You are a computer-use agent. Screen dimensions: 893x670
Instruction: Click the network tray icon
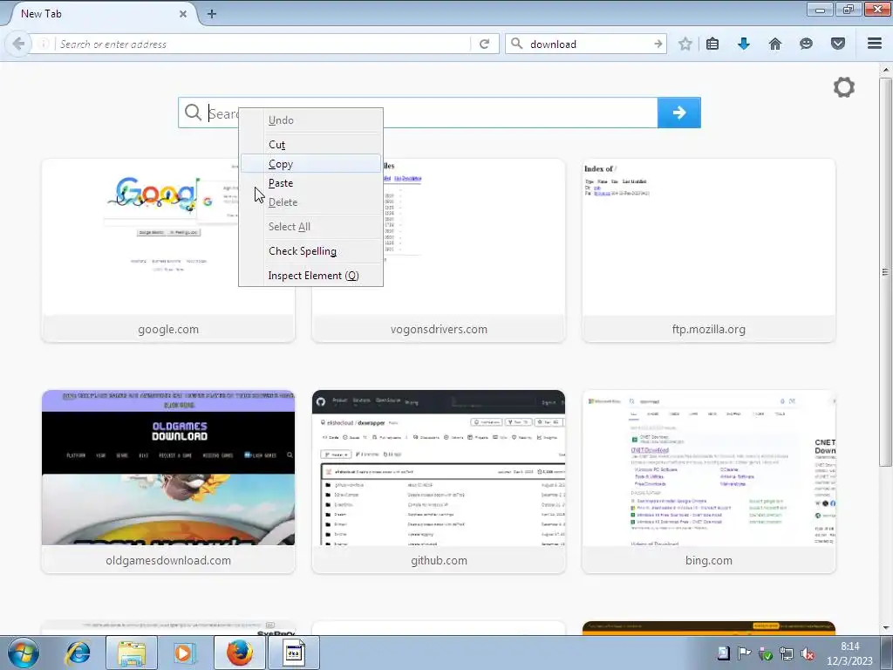click(787, 653)
